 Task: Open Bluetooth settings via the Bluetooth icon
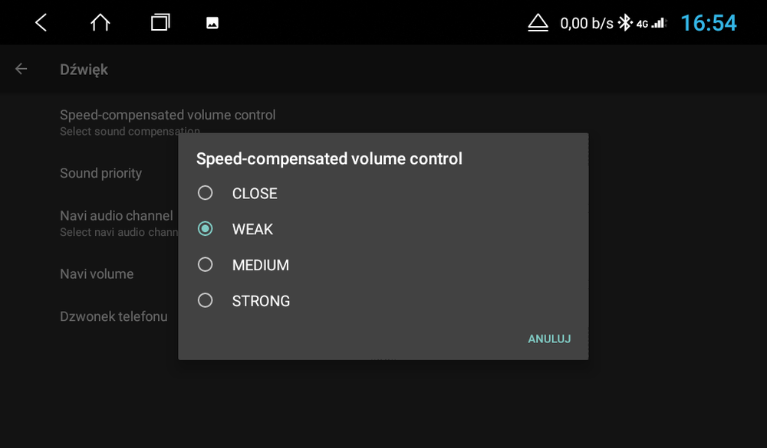point(627,22)
